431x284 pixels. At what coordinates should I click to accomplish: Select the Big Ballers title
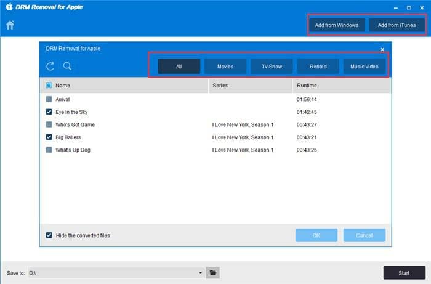[x=68, y=137]
